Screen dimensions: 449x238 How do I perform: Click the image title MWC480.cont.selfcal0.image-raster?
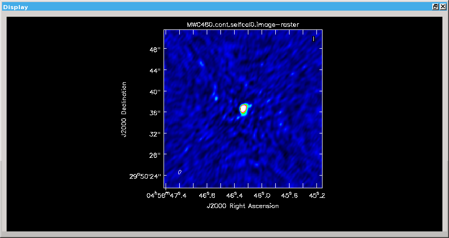pos(243,25)
